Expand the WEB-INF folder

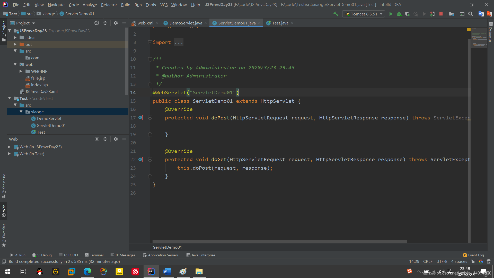(21, 71)
